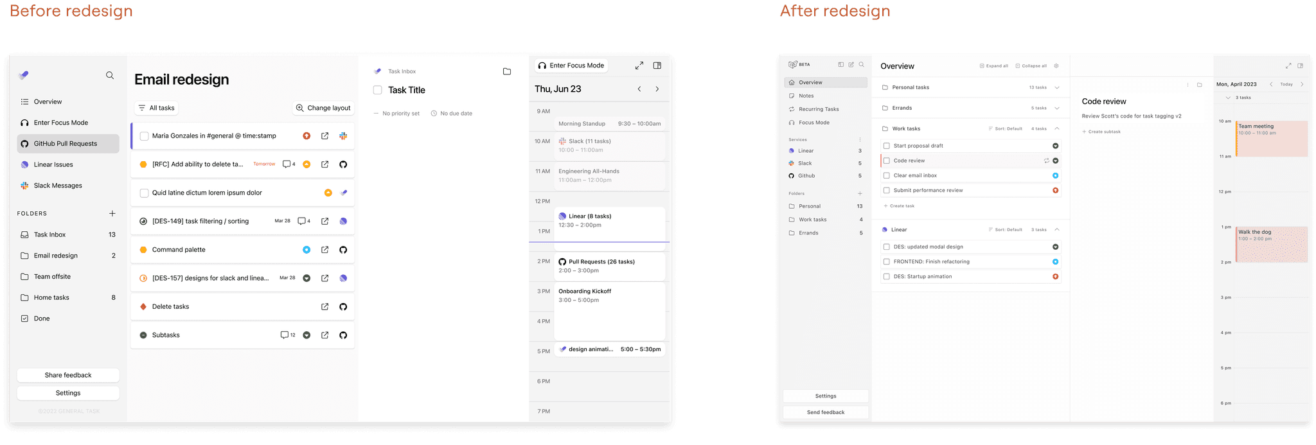Click the plus icon next to FOLDERS heading
The height and width of the screenshot is (445, 1316).
point(112,213)
